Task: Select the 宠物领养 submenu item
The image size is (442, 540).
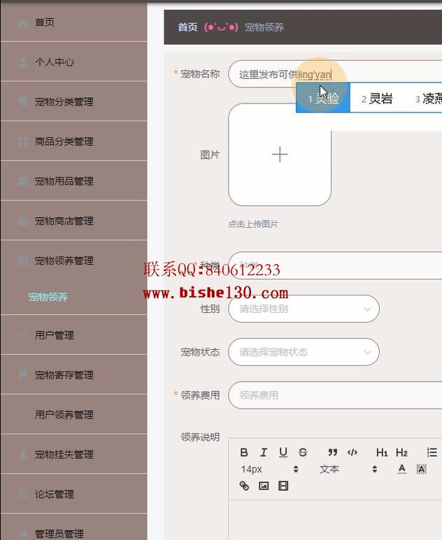Action: [x=48, y=297]
